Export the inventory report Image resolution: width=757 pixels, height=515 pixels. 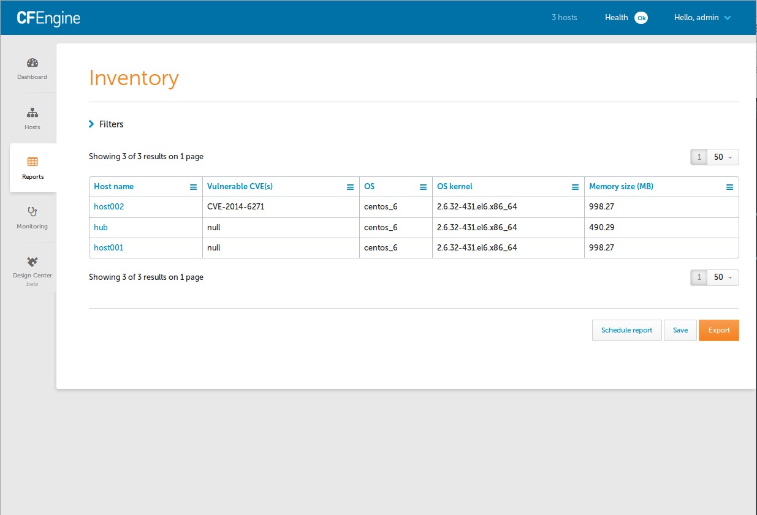(x=718, y=330)
